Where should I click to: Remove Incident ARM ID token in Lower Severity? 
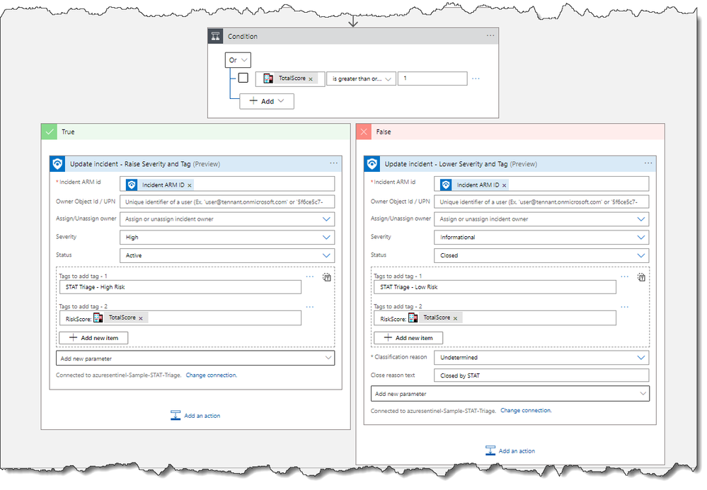504,185
